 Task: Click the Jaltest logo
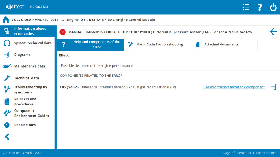click(14, 7)
